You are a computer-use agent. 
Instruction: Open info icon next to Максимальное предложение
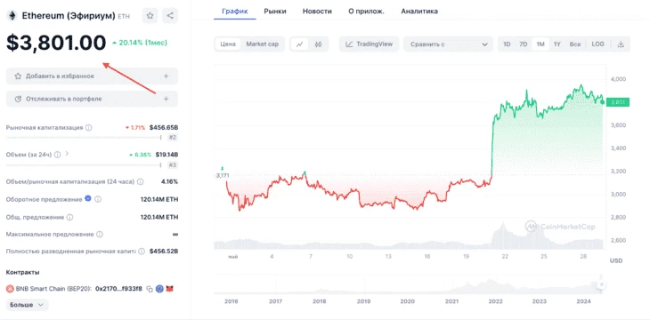100,235
